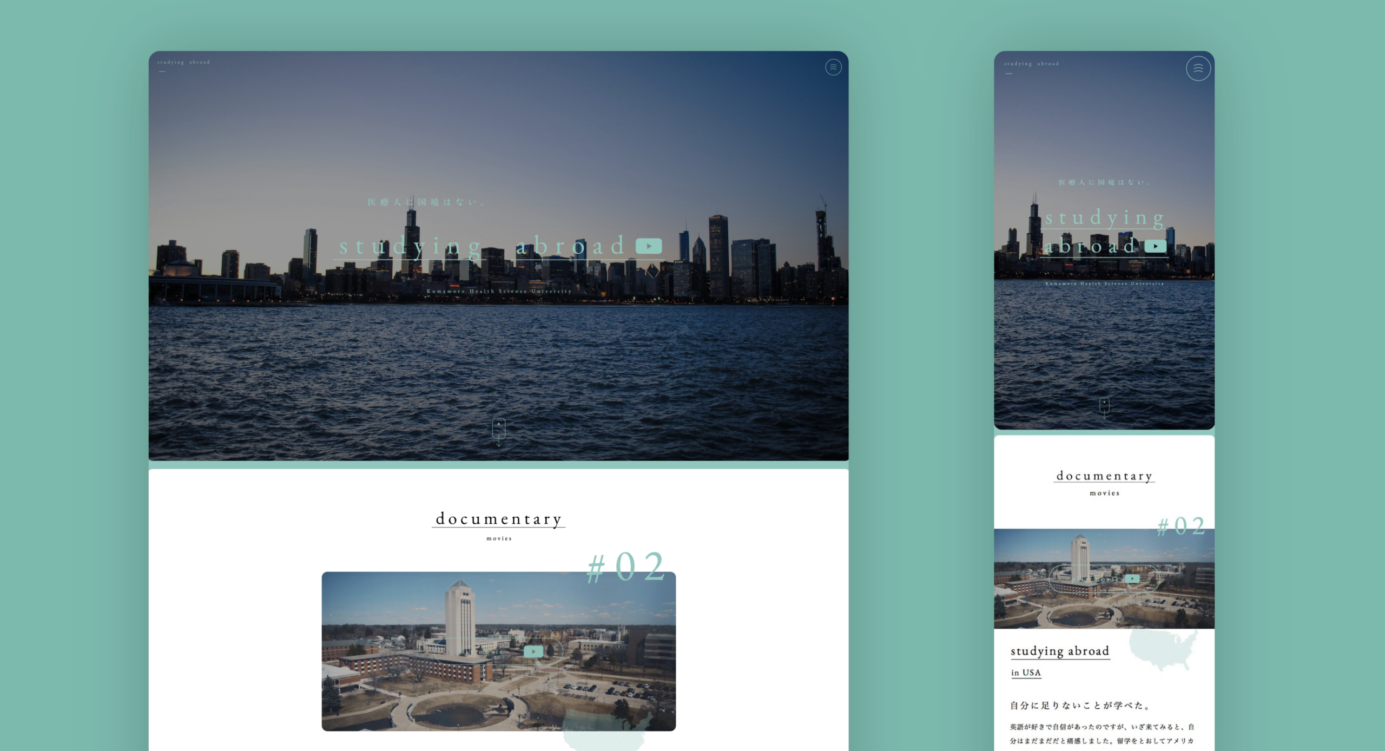Click the play icon beside desktop hero title
The image size is (1385, 751).
tap(648, 246)
